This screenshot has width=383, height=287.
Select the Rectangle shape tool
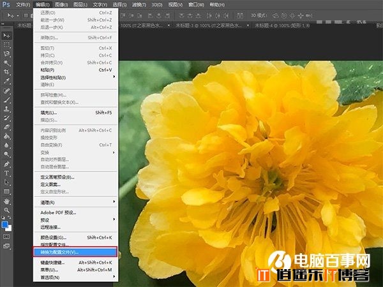point(6,191)
